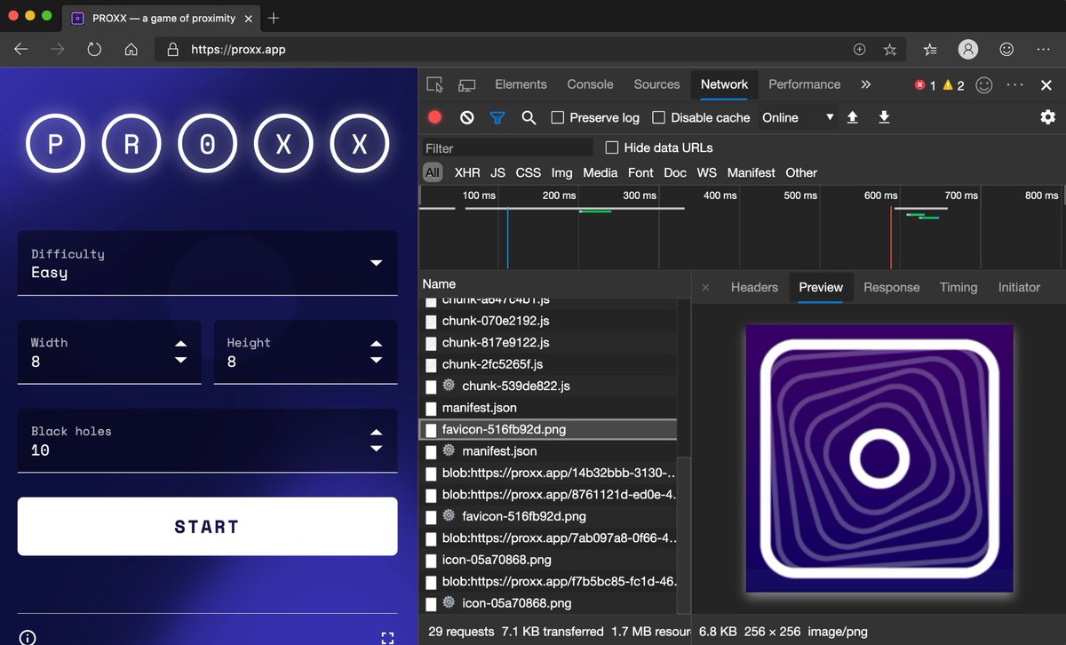Enable the Preserve log checkbox

pyautogui.click(x=558, y=117)
